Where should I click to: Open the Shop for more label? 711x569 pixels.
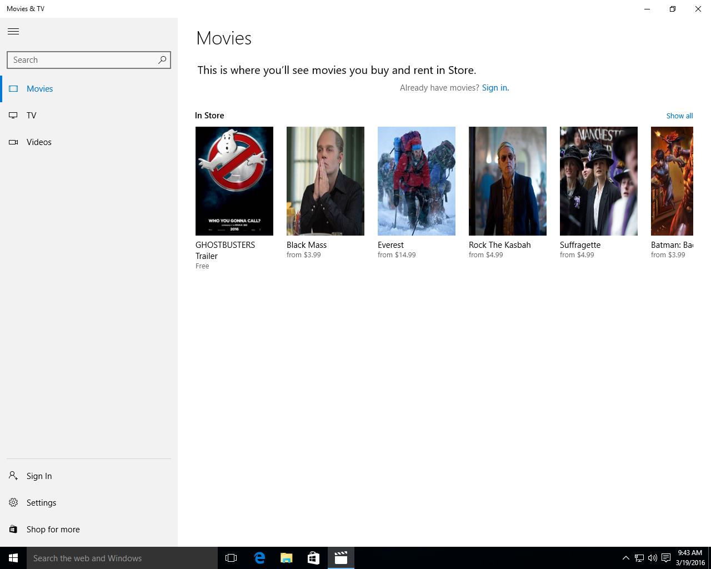53,529
